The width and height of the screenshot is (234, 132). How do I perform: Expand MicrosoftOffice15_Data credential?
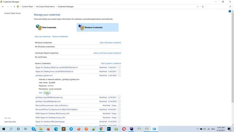click(x=119, y=109)
